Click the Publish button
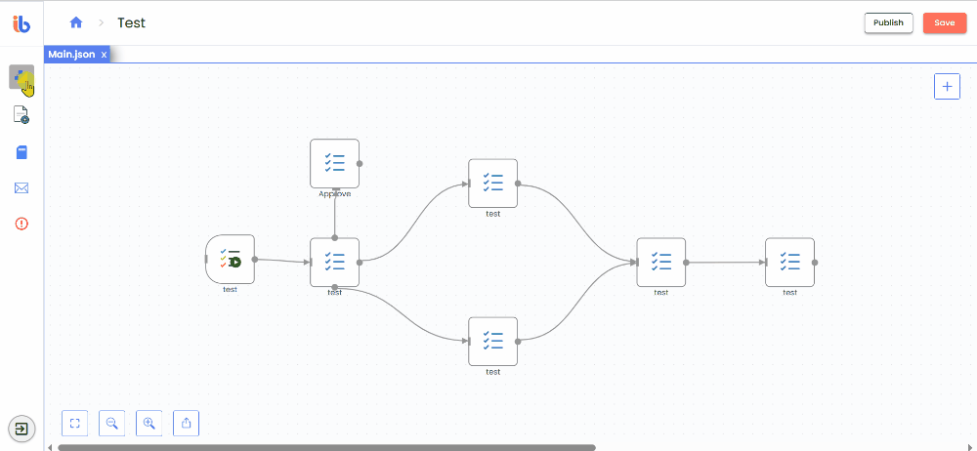Image resolution: width=977 pixels, height=451 pixels. click(888, 23)
